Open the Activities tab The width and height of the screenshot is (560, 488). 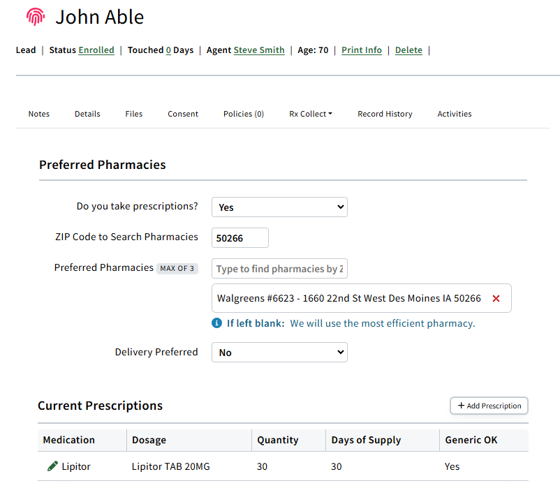(x=455, y=114)
